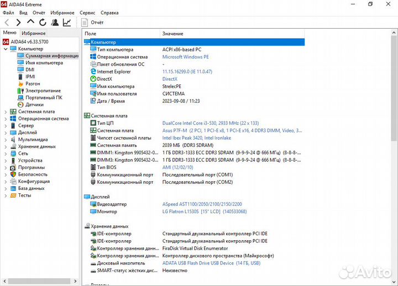Click the Back navigation arrow in toolbar
Image resolution: width=398 pixels, height=286 pixels.
pos(7,23)
